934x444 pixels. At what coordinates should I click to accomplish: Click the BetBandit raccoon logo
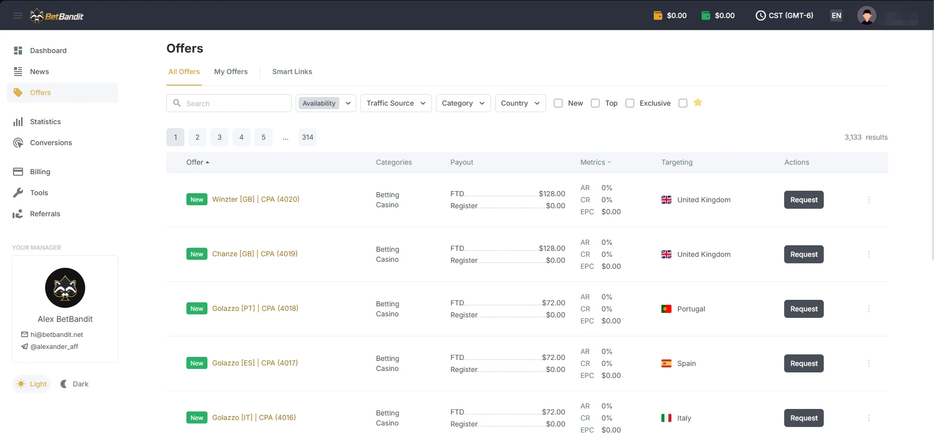[57, 16]
